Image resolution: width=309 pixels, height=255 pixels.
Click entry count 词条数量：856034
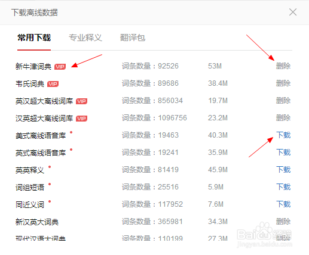152,101
